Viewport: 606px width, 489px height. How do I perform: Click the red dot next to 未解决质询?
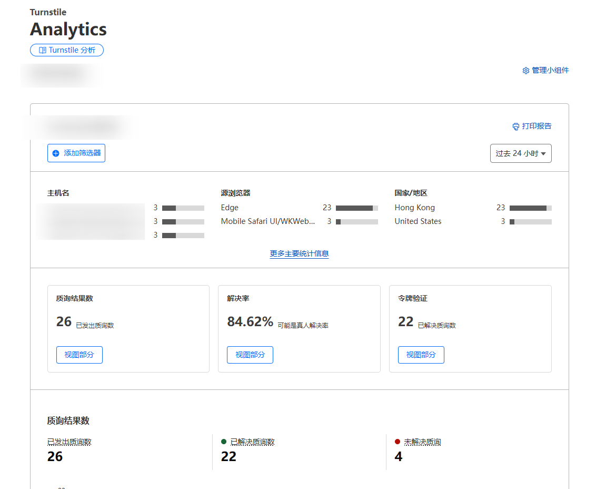pyautogui.click(x=397, y=442)
